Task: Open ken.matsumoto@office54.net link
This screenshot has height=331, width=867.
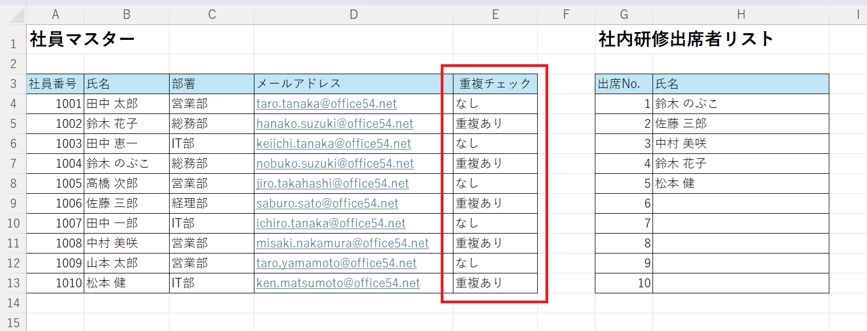Action: (x=338, y=283)
